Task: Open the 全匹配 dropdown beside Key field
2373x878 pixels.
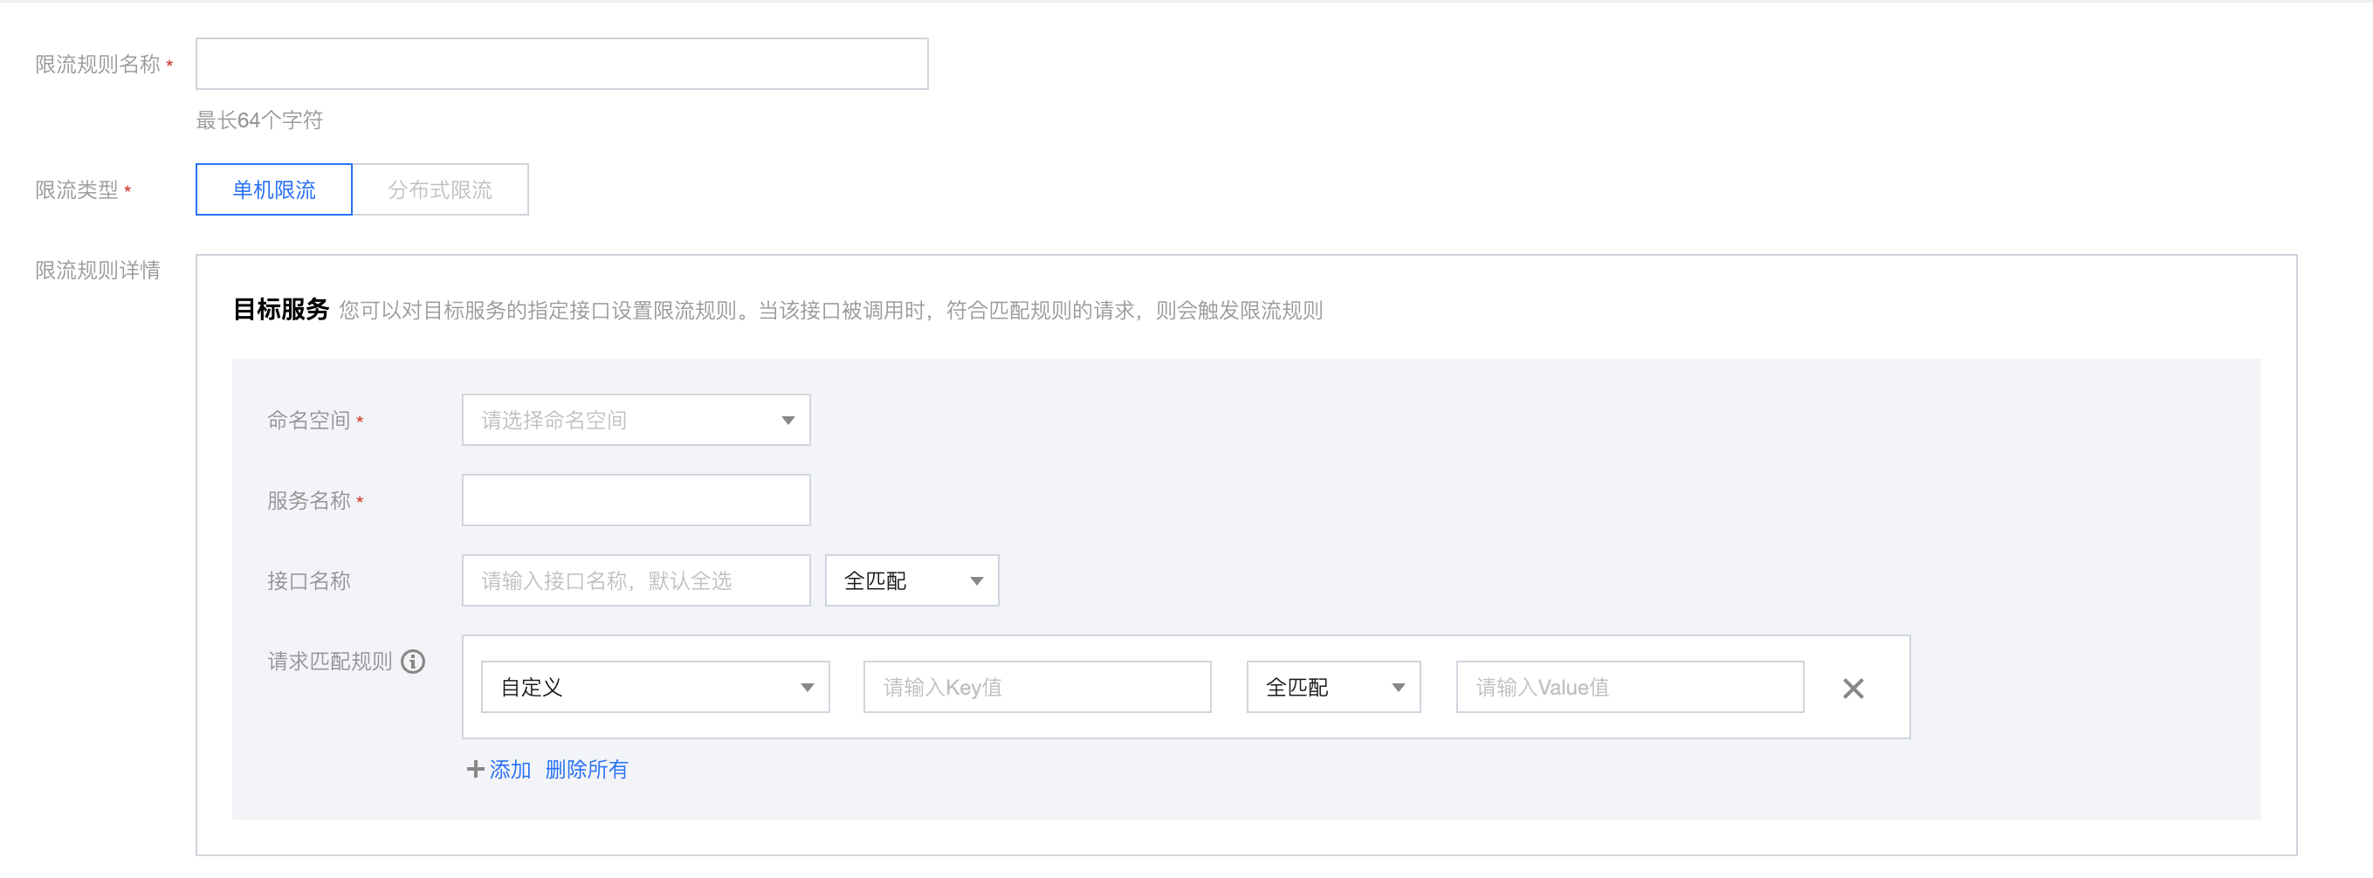Action: point(1334,687)
